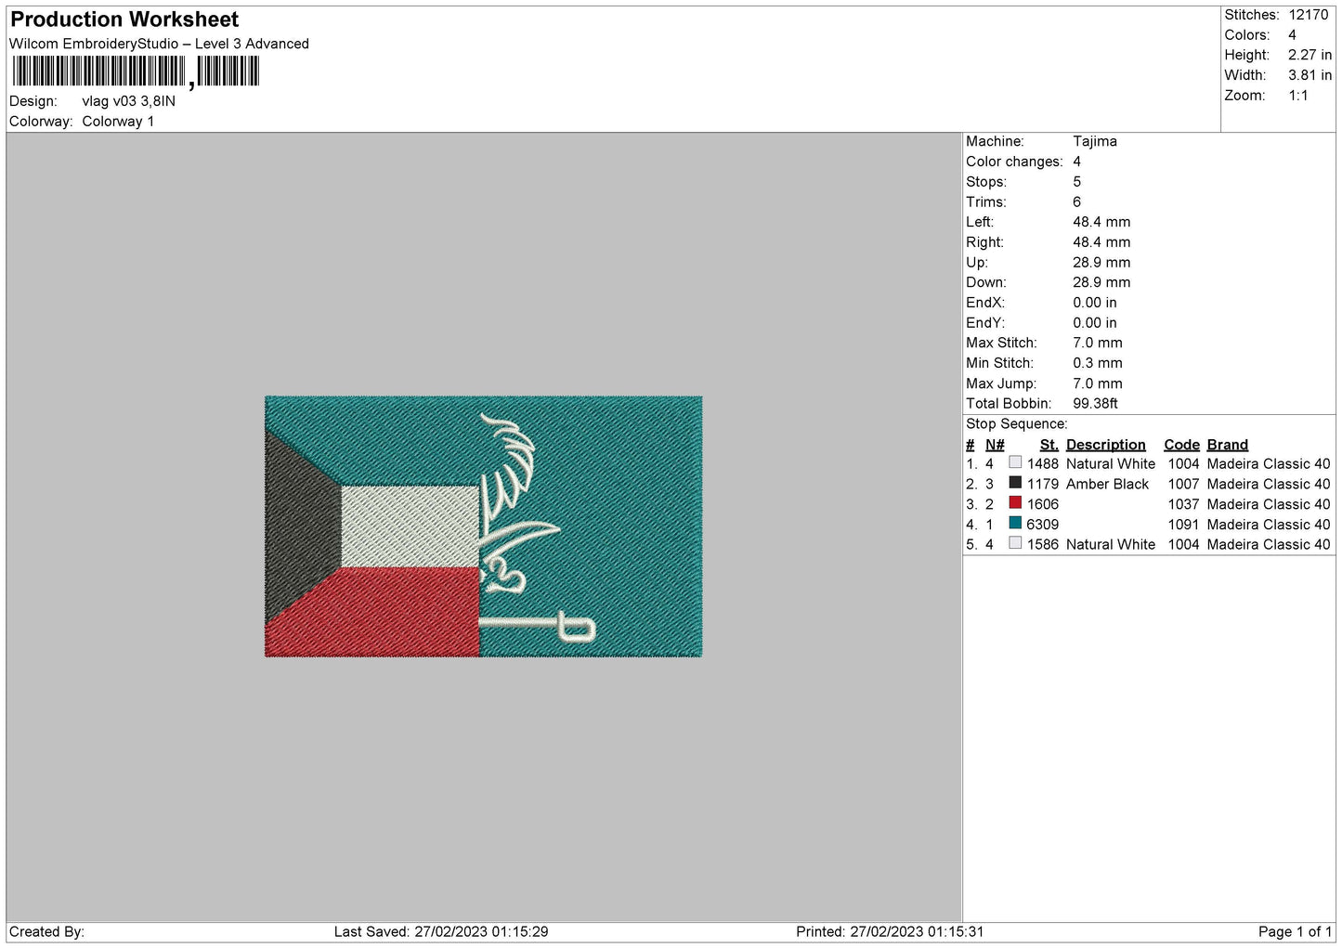Click code '1091' in the stop sequence
Viewport: 1342px width, 948px height.
click(x=1184, y=525)
